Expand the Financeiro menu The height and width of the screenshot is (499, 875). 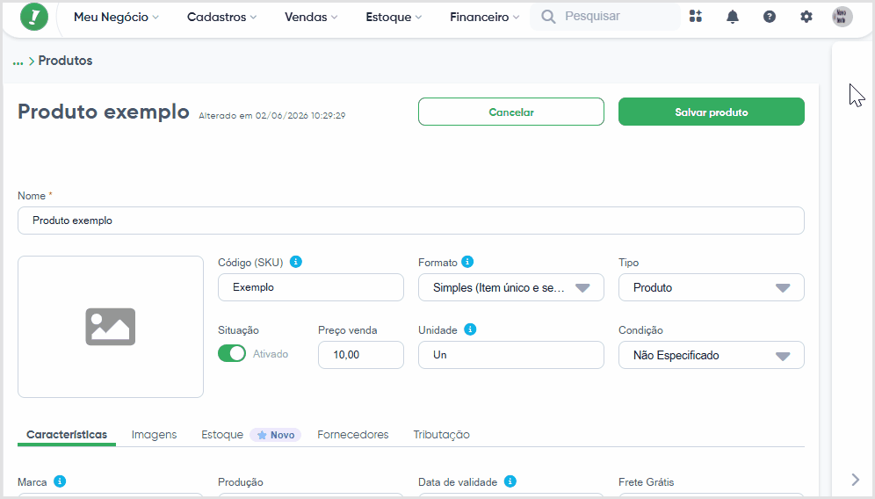click(484, 18)
